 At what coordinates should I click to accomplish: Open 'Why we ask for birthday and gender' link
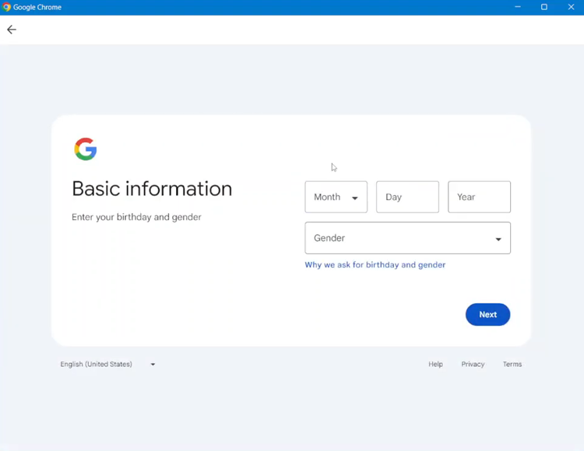click(x=375, y=264)
